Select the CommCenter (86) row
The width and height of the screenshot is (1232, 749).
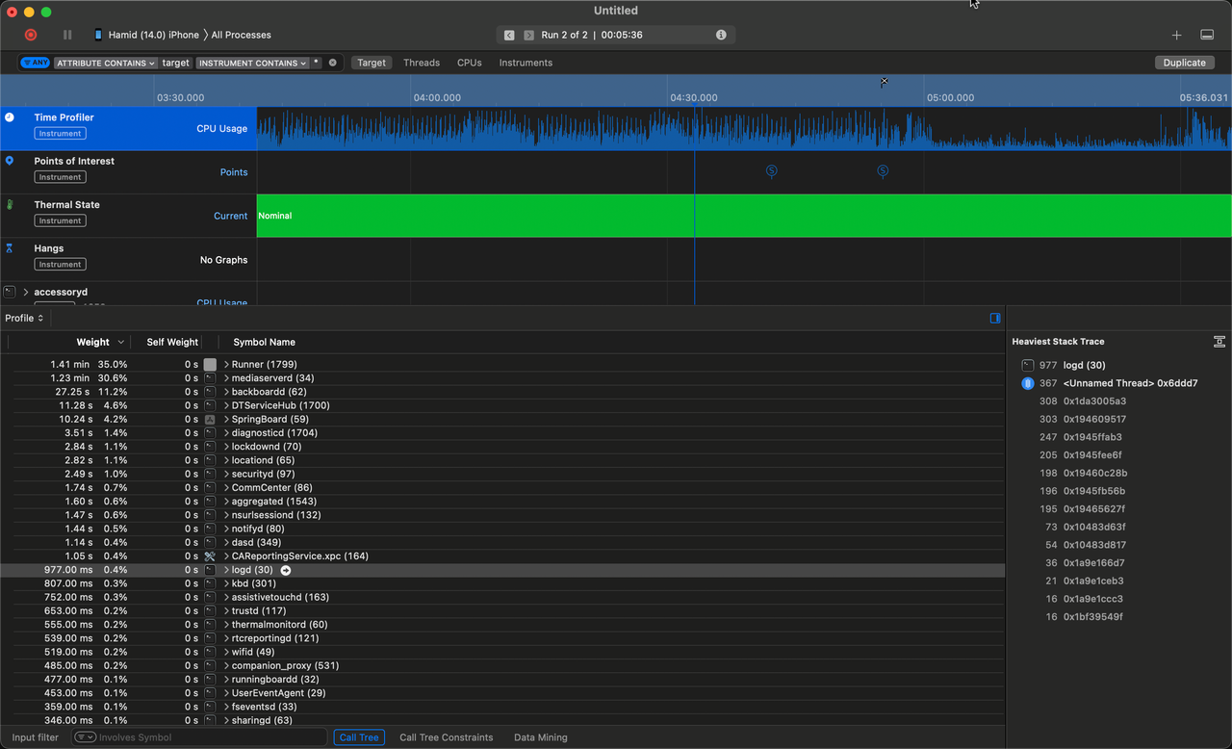coord(502,488)
